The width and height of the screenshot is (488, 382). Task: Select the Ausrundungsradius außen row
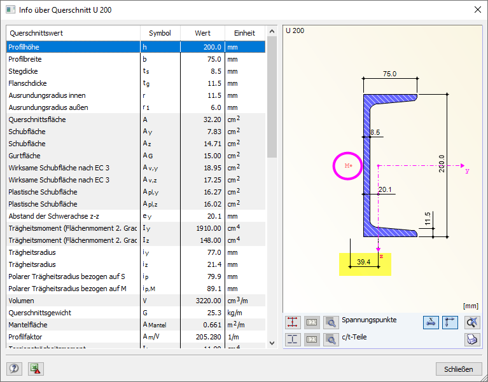(x=136, y=107)
